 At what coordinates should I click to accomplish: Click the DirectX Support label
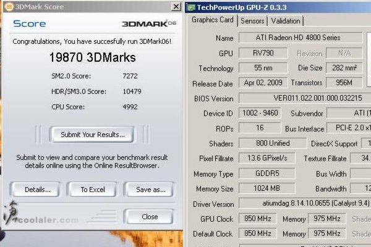point(334,144)
